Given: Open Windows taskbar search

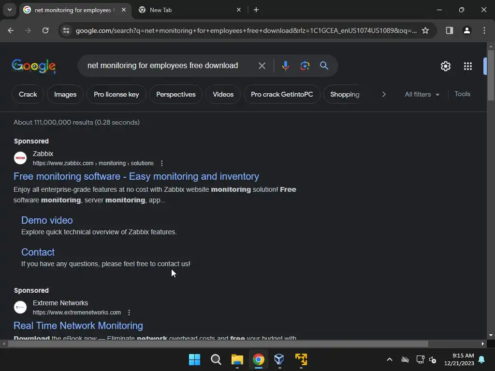Looking at the screenshot, I should tap(216, 359).
